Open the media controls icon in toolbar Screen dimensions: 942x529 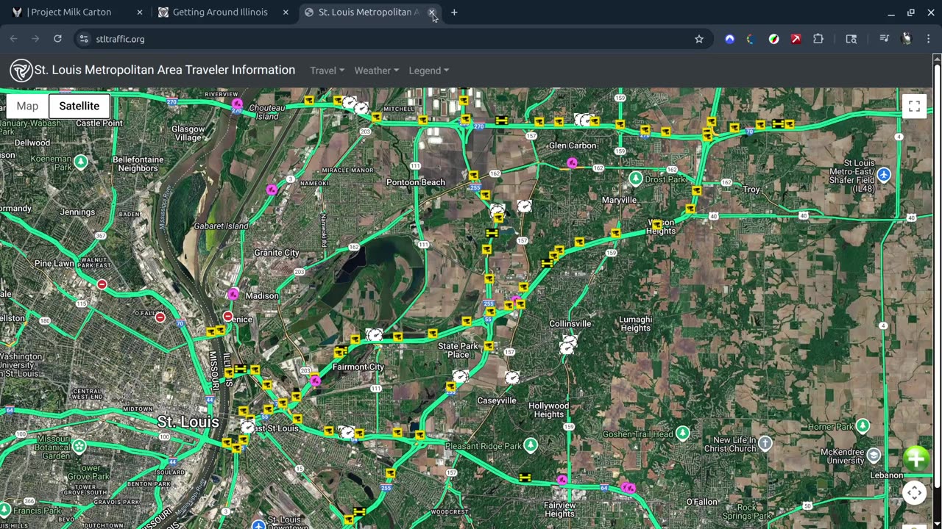(x=884, y=39)
